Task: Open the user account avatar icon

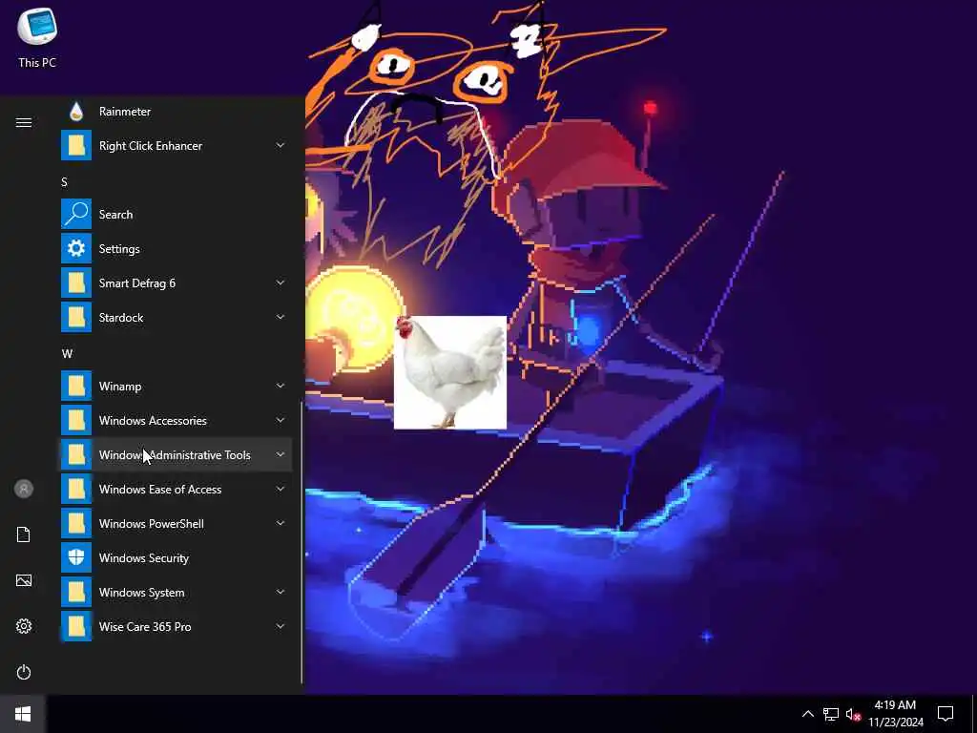Action: tap(24, 489)
